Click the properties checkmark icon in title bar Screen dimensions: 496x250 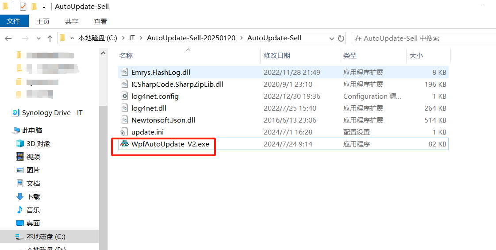[x=23, y=7]
